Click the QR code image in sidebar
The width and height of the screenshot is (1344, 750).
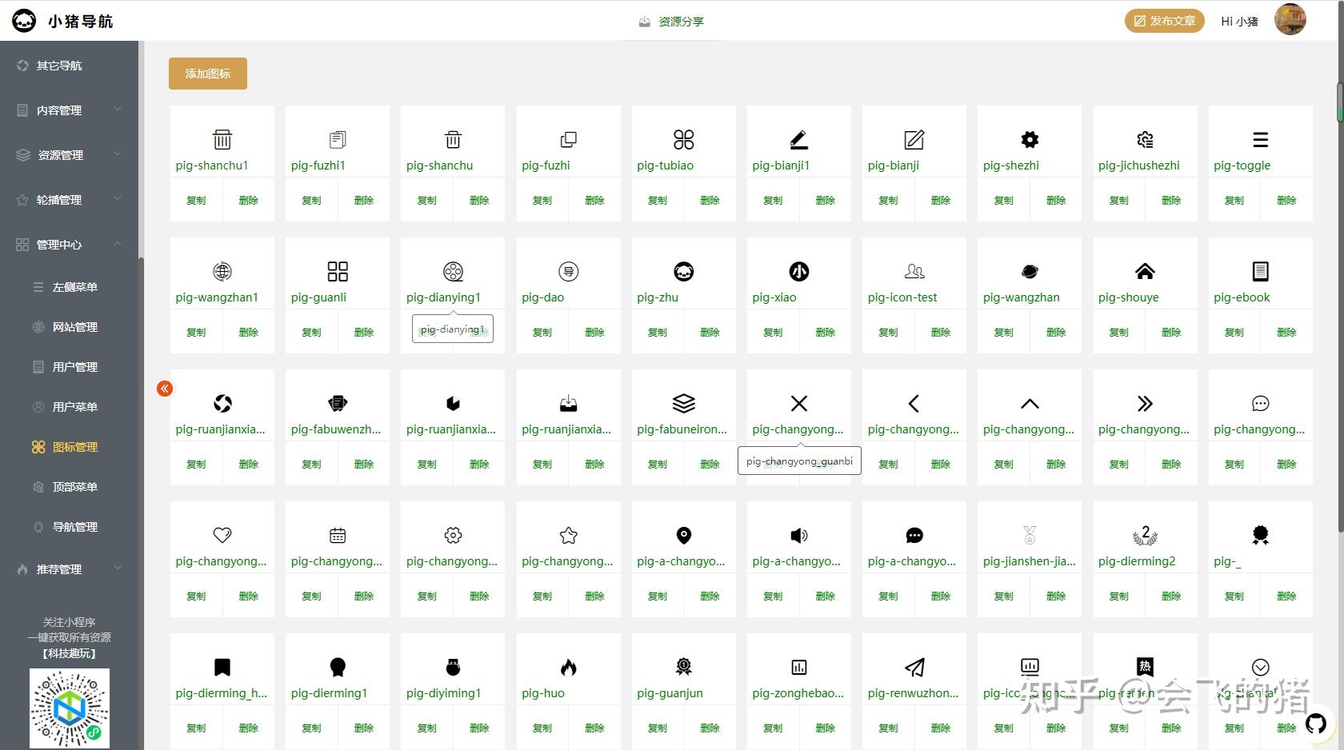(x=70, y=708)
